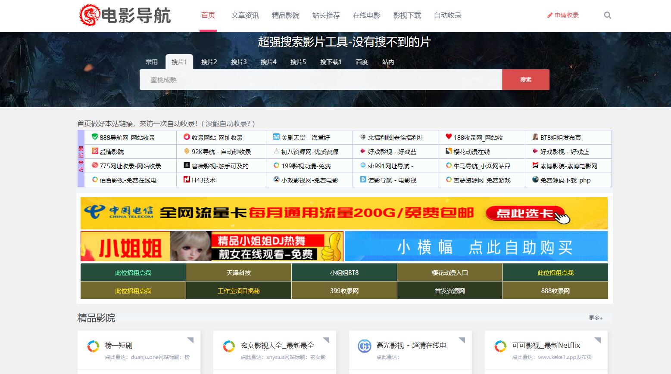The image size is (671, 374).
Task: Click the pencil icon beside 申请收录
Action: 549,15
